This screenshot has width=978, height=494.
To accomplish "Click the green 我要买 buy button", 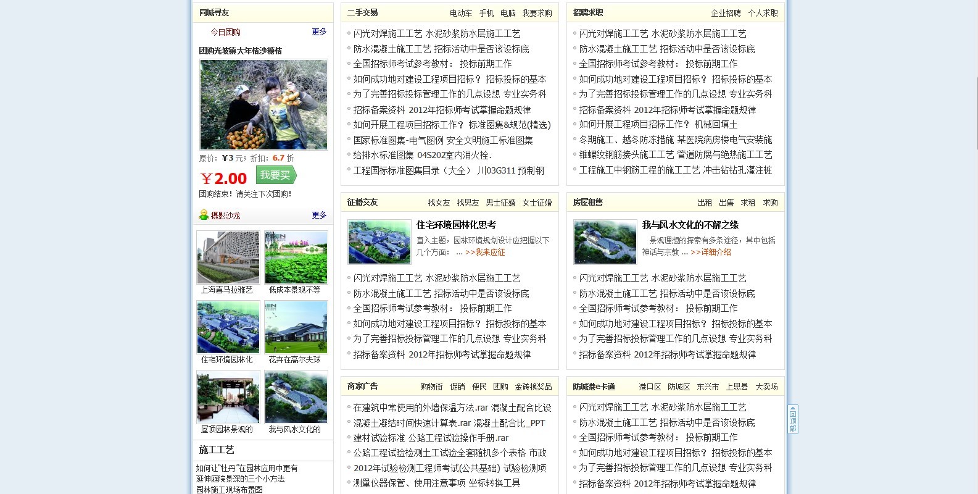I will (276, 175).
